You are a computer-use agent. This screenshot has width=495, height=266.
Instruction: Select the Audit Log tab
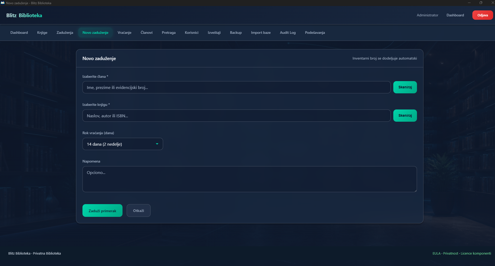click(288, 33)
